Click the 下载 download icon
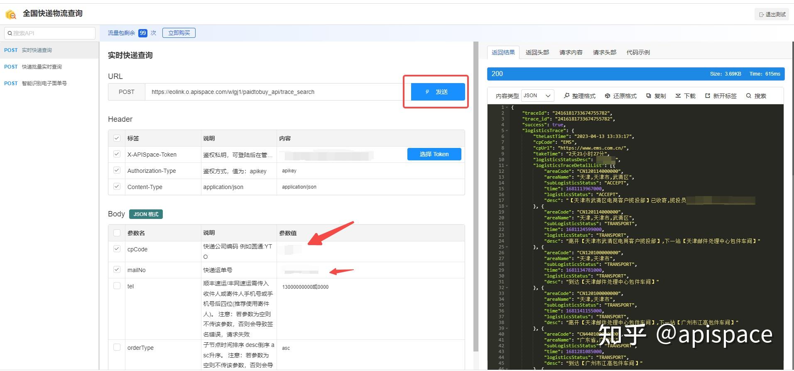 tap(678, 96)
